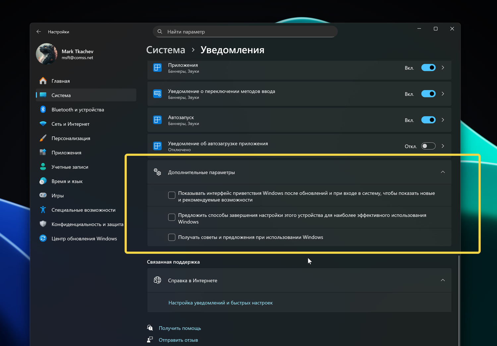This screenshot has height=346, width=497.
Task: Check the Windows welcome experience checkbox
Action: [x=172, y=195]
